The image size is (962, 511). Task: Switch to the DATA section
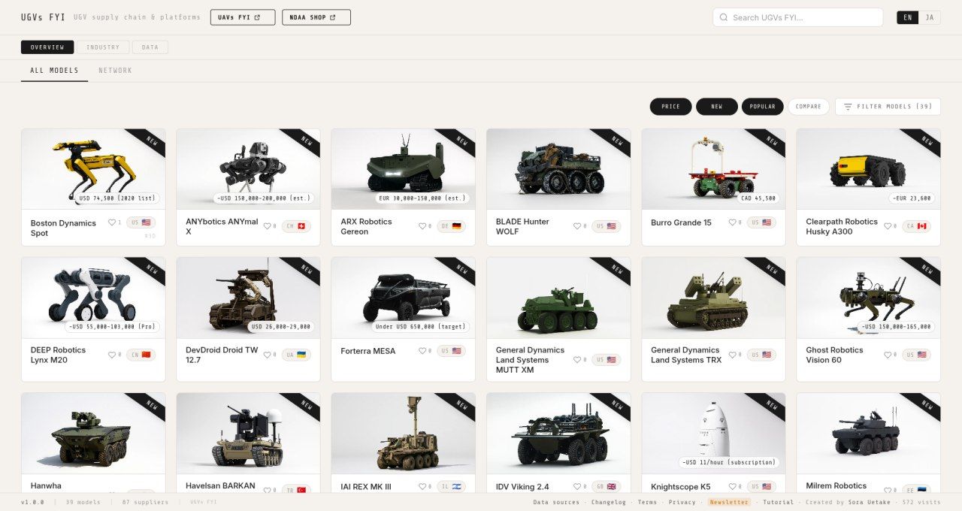(x=150, y=47)
